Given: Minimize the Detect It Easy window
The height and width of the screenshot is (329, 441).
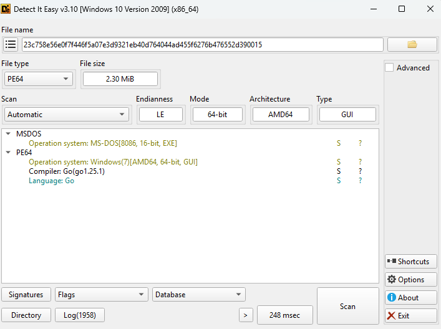Looking at the screenshot, I should [374, 9].
